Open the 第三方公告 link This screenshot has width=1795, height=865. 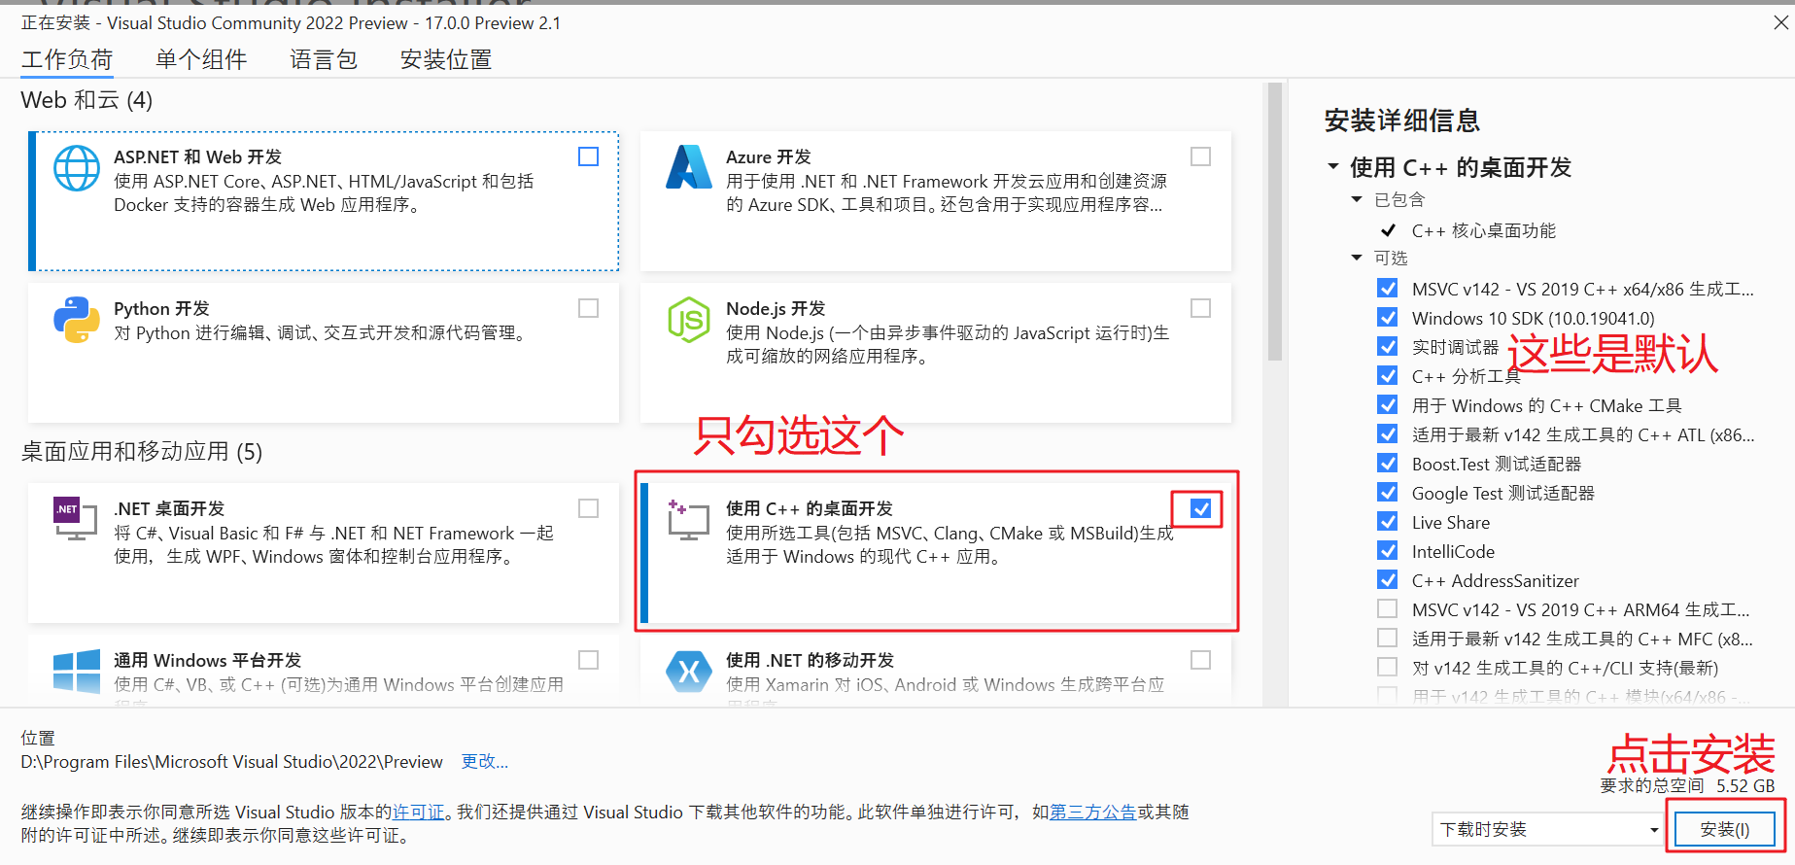point(1093,812)
